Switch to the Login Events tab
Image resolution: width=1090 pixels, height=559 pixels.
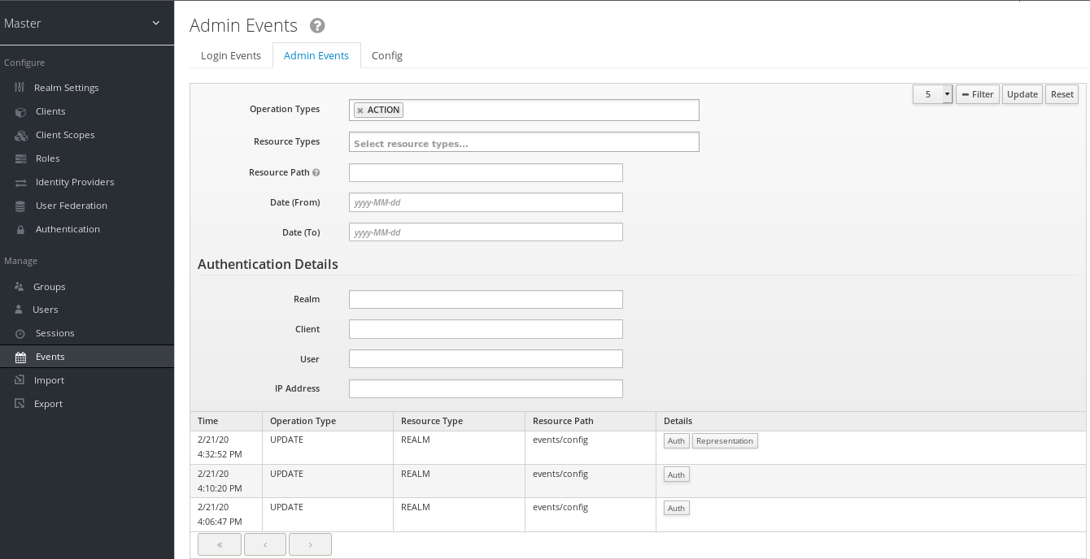(x=231, y=55)
